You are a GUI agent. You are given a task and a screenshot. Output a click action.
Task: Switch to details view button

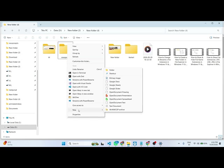(217, 137)
